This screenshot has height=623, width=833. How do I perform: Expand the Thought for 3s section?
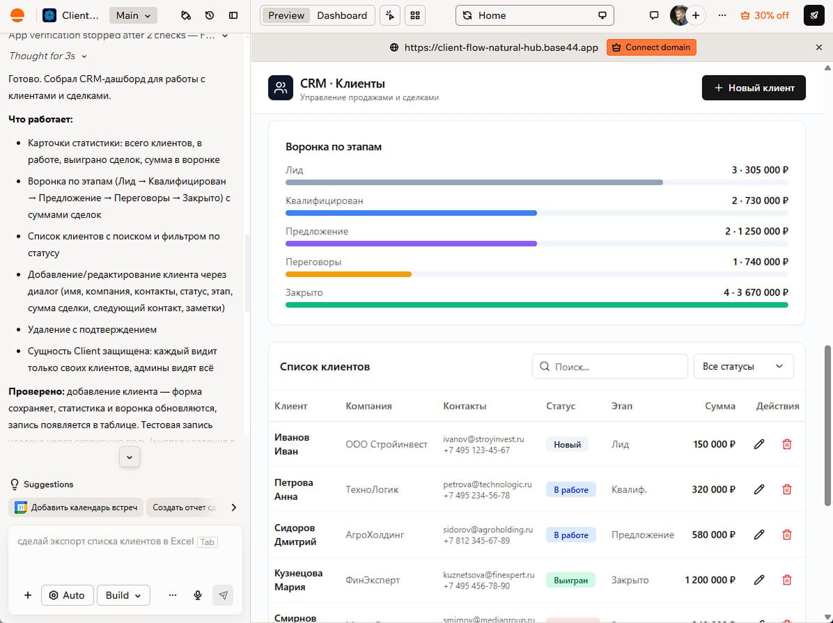point(48,56)
